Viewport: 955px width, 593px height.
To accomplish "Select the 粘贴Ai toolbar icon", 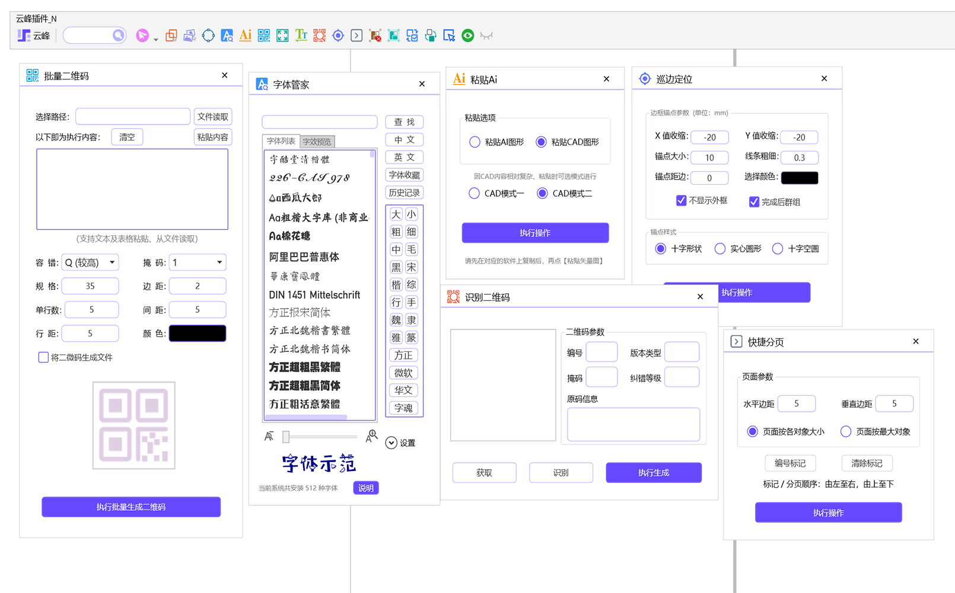I will pyautogui.click(x=246, y=35).
